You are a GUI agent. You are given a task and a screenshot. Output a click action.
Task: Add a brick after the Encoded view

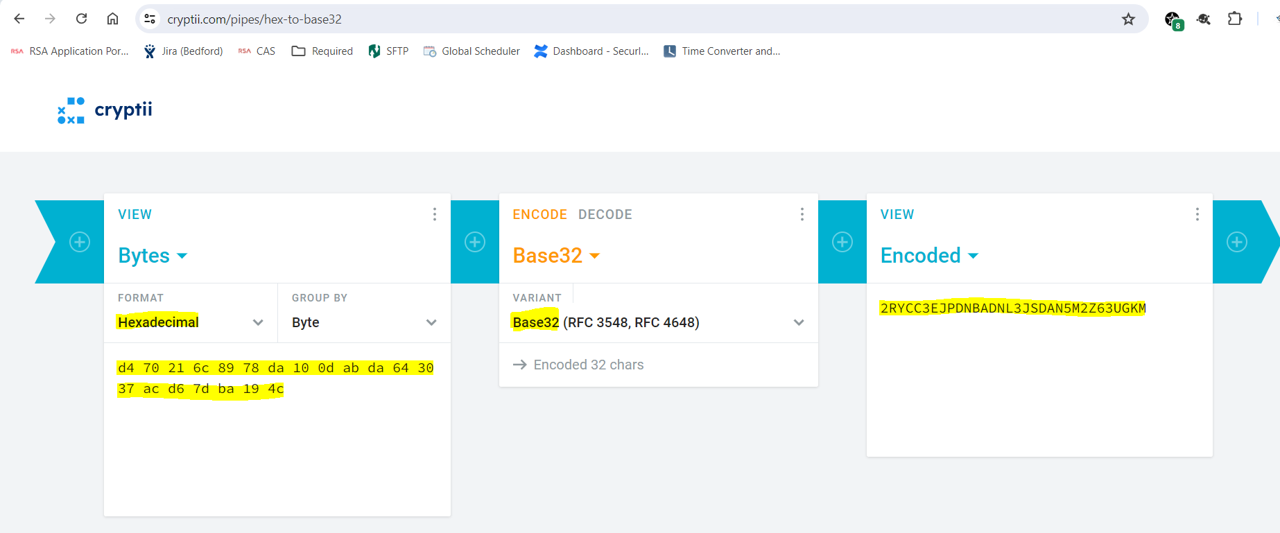click(1237, 242)
